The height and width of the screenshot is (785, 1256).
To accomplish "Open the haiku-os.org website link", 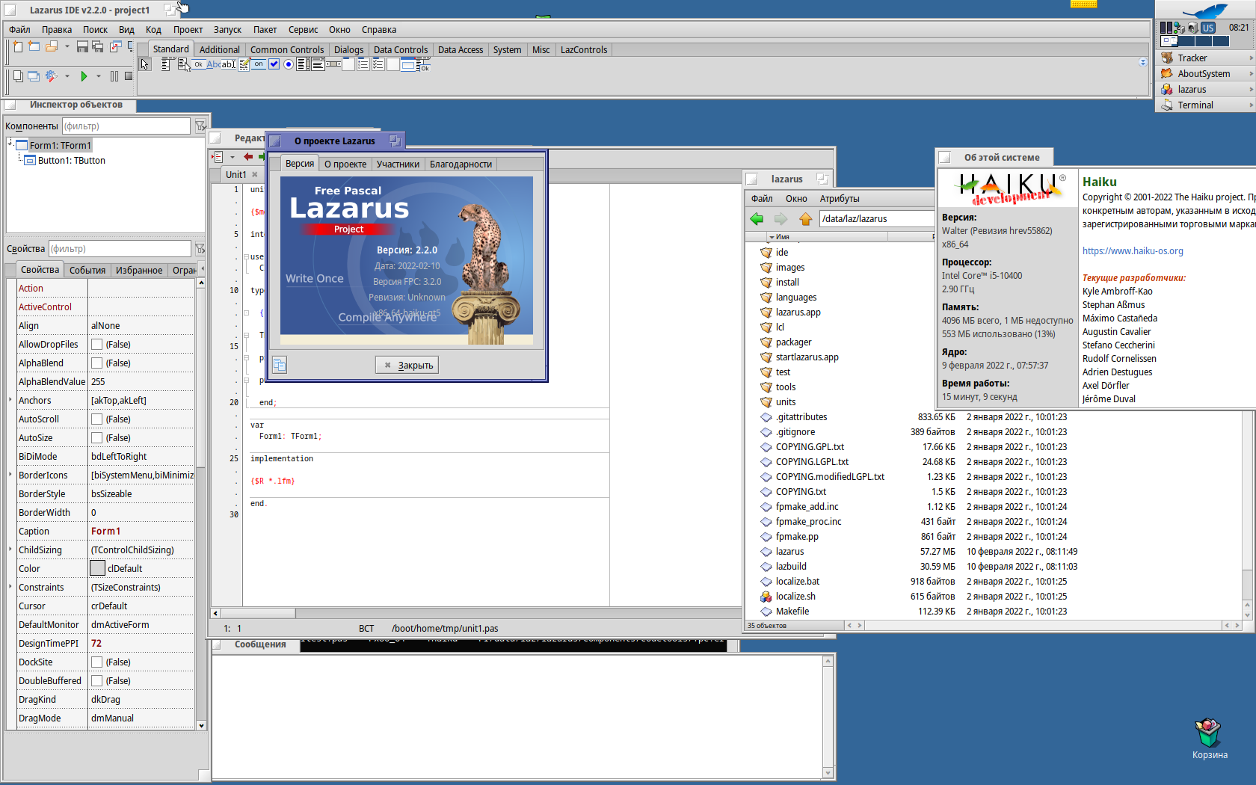I will tap(1133, 251).
